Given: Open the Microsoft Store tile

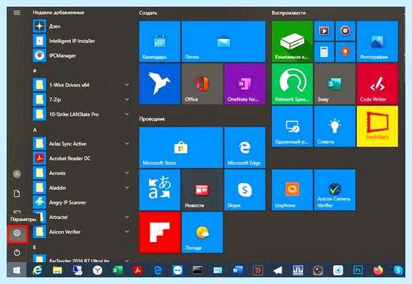Looking at the screenshot, I should pyautogui.click(x=181, y=147).
